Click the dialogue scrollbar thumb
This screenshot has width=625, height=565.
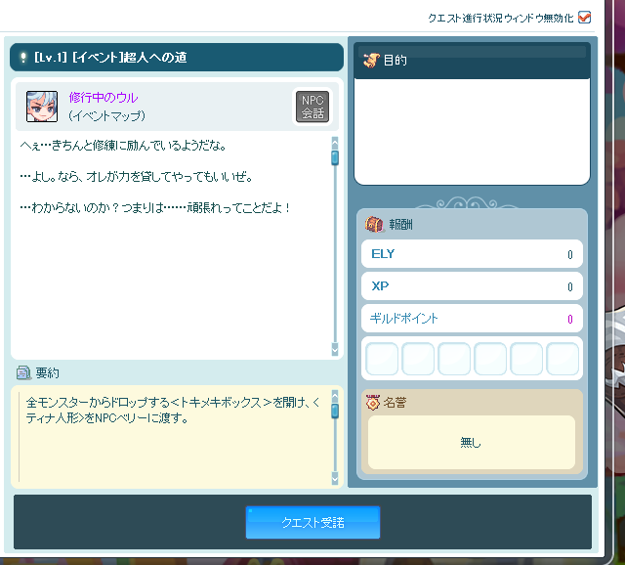click(x=335, y=157)
